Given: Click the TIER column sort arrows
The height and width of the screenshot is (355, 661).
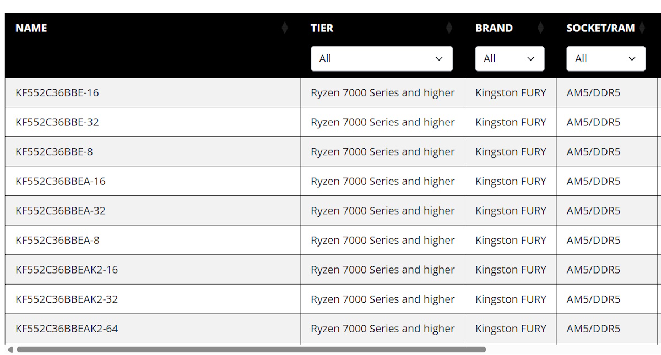Looking at the screenshot, I should coord(449,28).
